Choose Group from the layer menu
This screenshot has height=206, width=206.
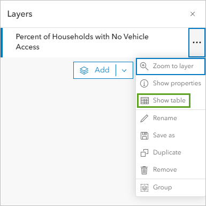tap(171, 188)
